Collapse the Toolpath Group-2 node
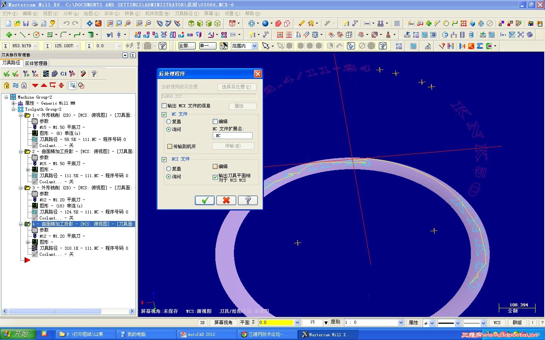 [13, 109]
